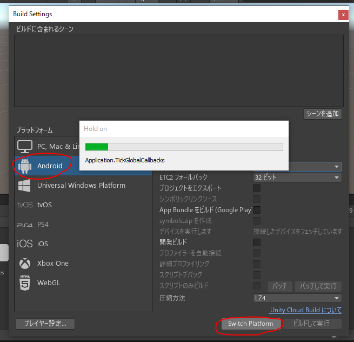This screenshot has height=342, width=354.
Task: Click the Switch Platform button
Action: tap(251, 324)
